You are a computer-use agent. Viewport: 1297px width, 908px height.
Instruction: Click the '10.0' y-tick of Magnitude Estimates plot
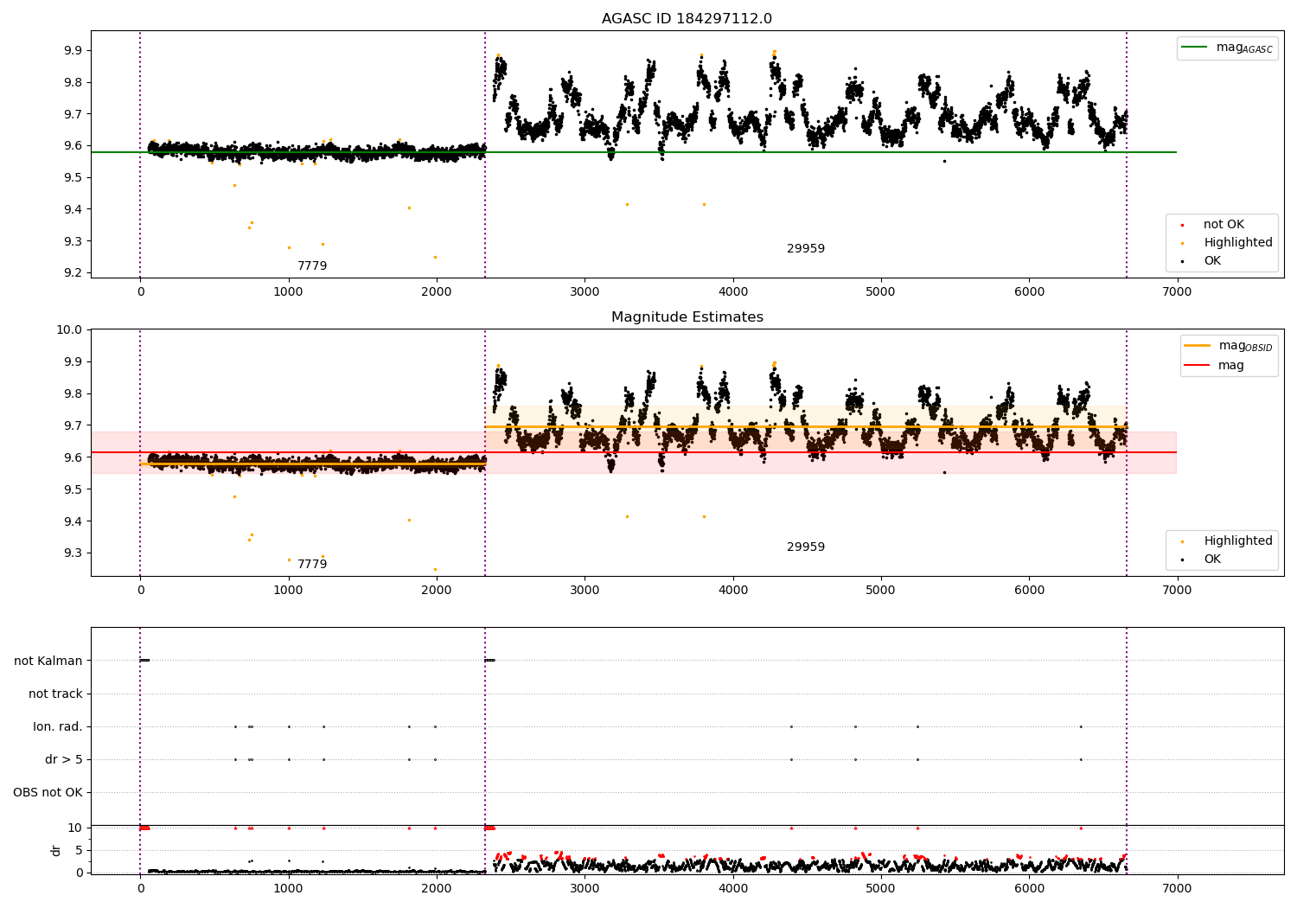click(x=70, y=329)
